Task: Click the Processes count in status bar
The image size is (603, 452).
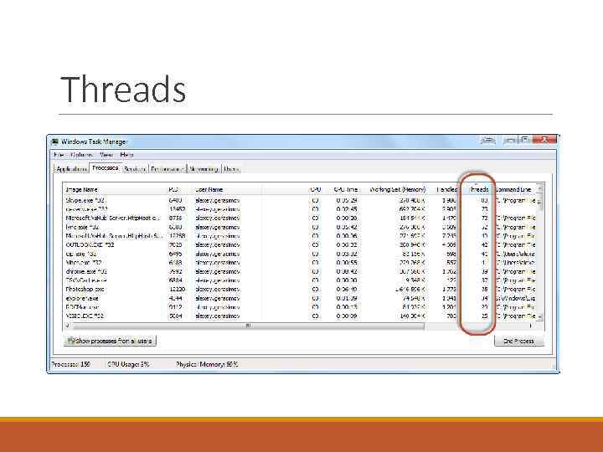Action: click(70, 364)
